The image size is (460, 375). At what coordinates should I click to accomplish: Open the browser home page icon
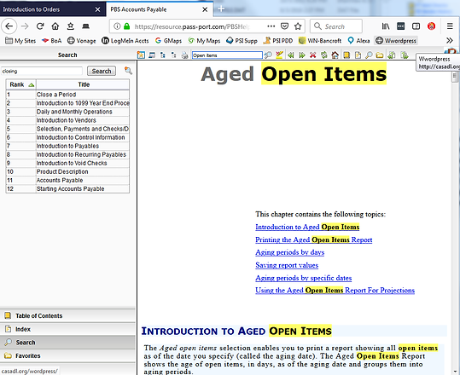point(55,26)
